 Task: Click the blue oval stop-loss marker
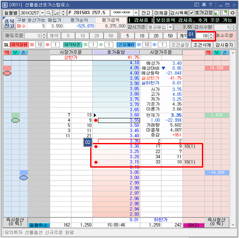pyautogui.click(x=23, y=178)
